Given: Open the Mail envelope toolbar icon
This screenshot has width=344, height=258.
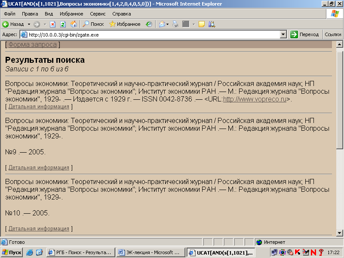Looking at the screenshot, I should (x=162, y=24).
